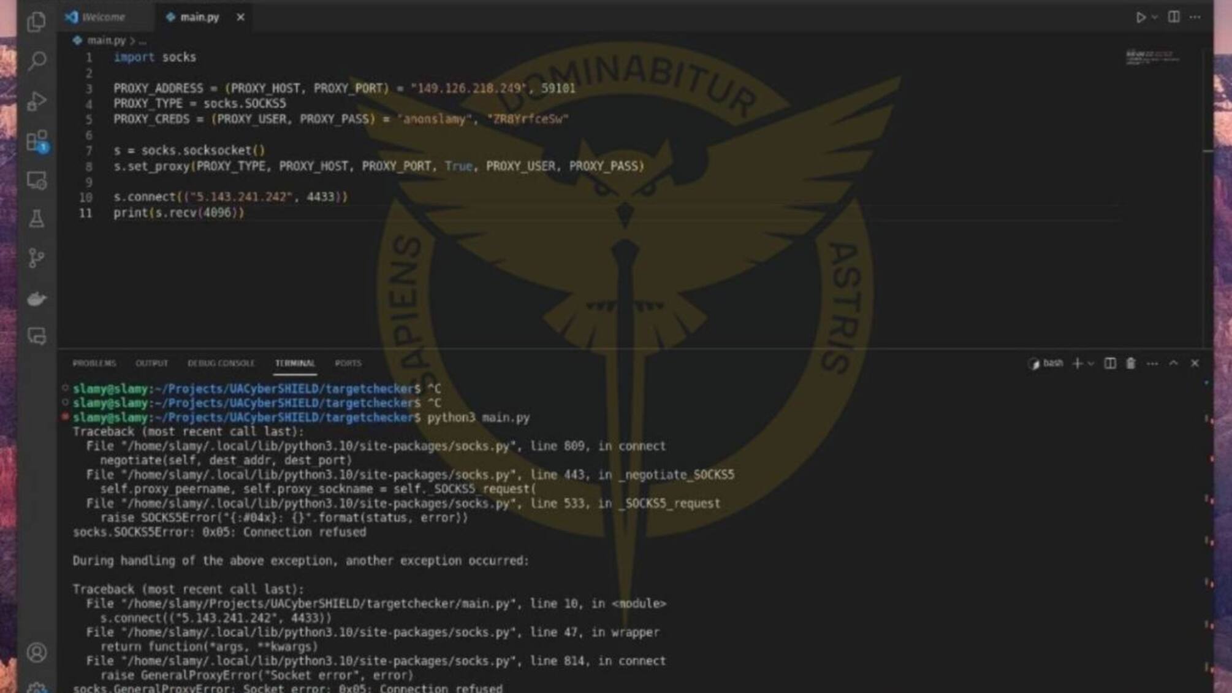The height and width of the screenshot is (693, 1232).
Task: Click the code minimap preview
Action: point(1152,58)
